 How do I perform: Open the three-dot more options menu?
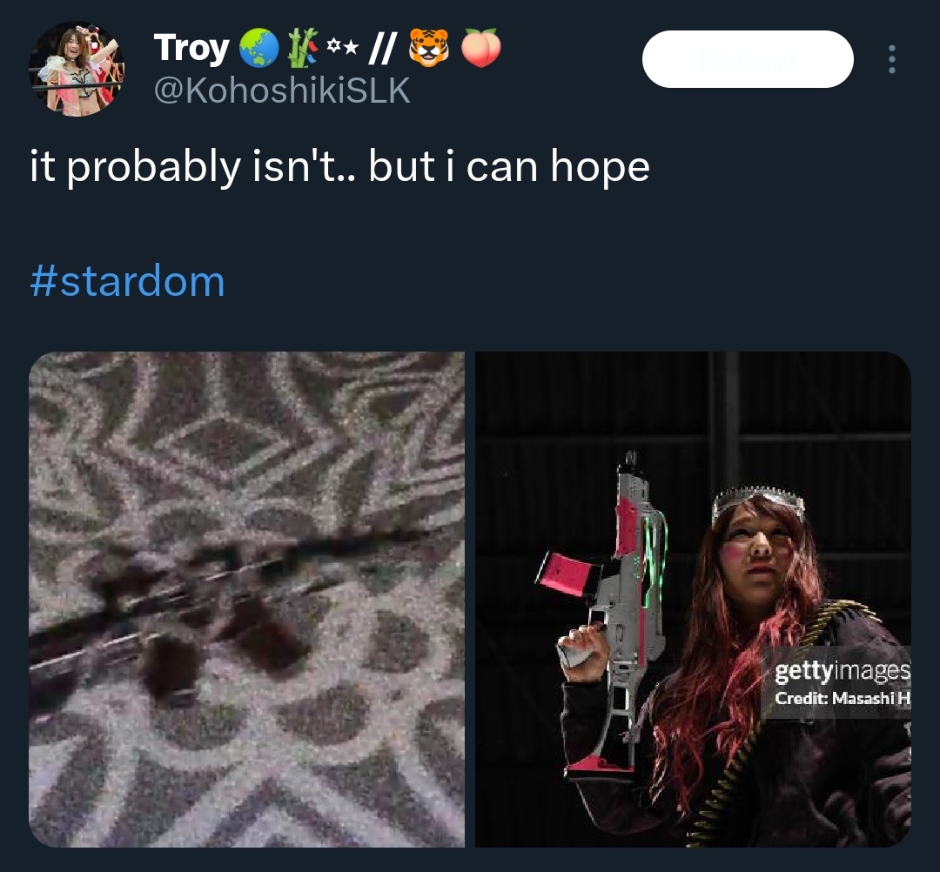(x=892, y=59)
